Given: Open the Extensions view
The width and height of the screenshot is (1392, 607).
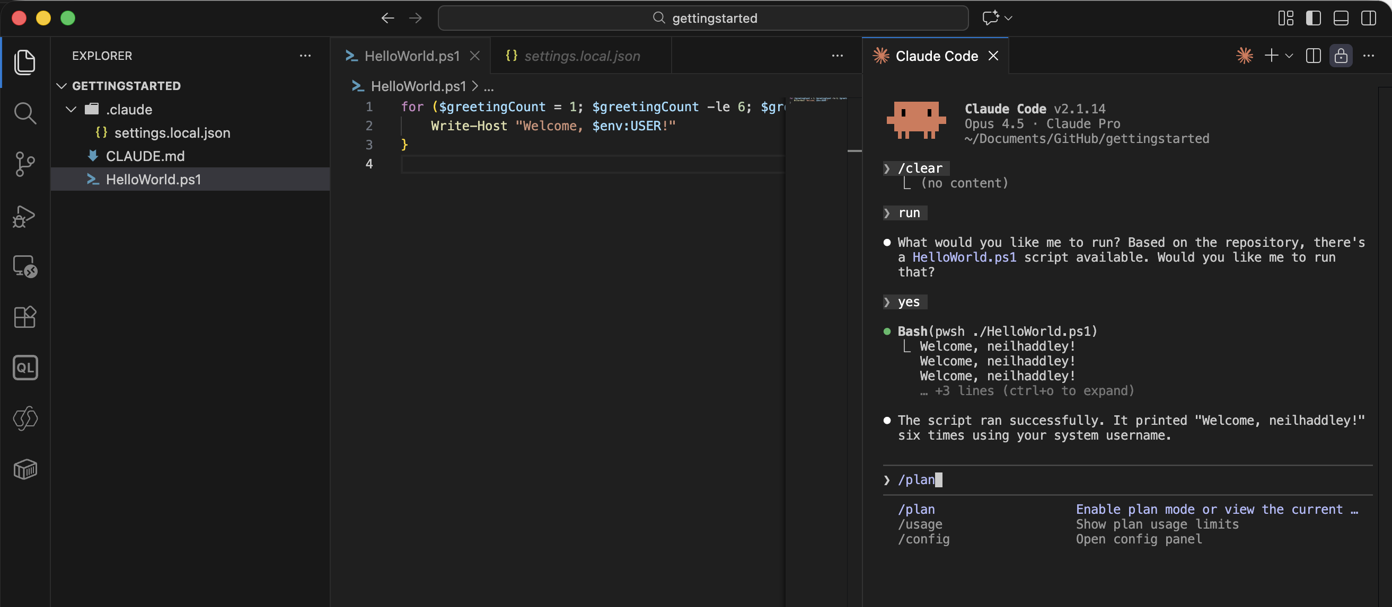Looking at the screenshot, I should point(25,317).
